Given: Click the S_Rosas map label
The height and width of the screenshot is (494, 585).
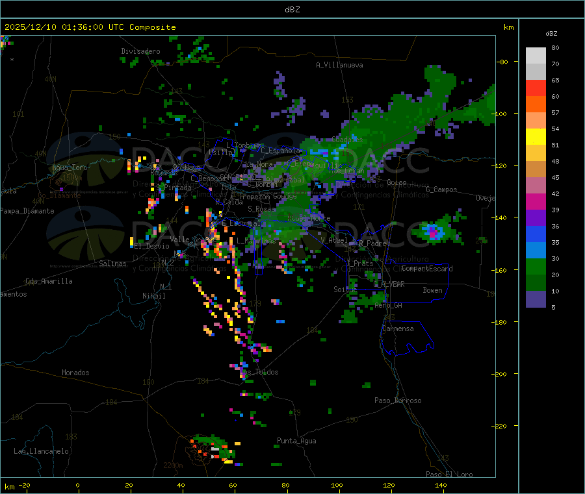Looking at the screenshot, I should coord(261,209).
